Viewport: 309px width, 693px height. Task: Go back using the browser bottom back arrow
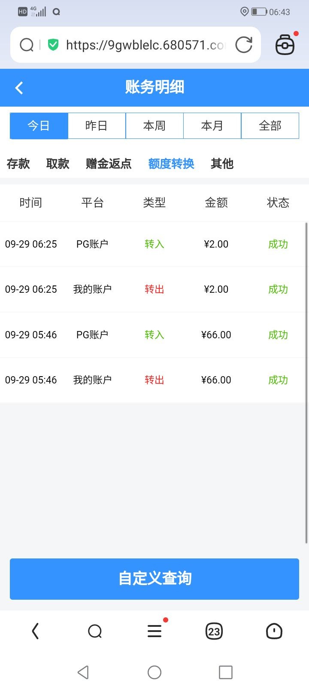click(36, 631)
